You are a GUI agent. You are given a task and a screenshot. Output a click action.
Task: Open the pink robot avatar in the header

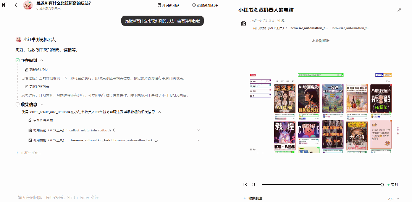point(27,5)
